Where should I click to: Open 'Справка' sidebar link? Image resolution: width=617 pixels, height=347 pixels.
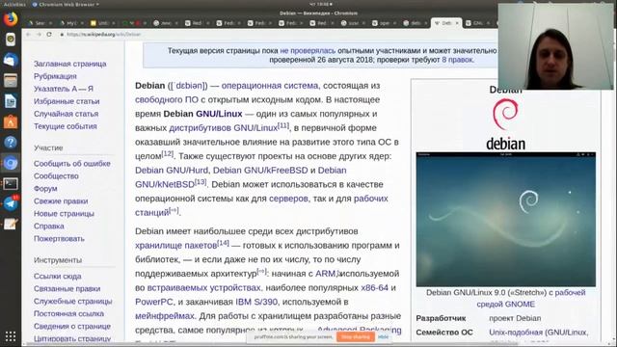tap(49, 227)
